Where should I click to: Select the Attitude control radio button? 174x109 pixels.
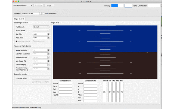click(17, 41)
